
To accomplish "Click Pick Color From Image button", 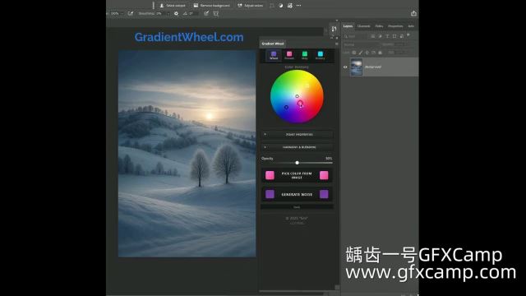I will pyautogui.click(x=297, y=175).
